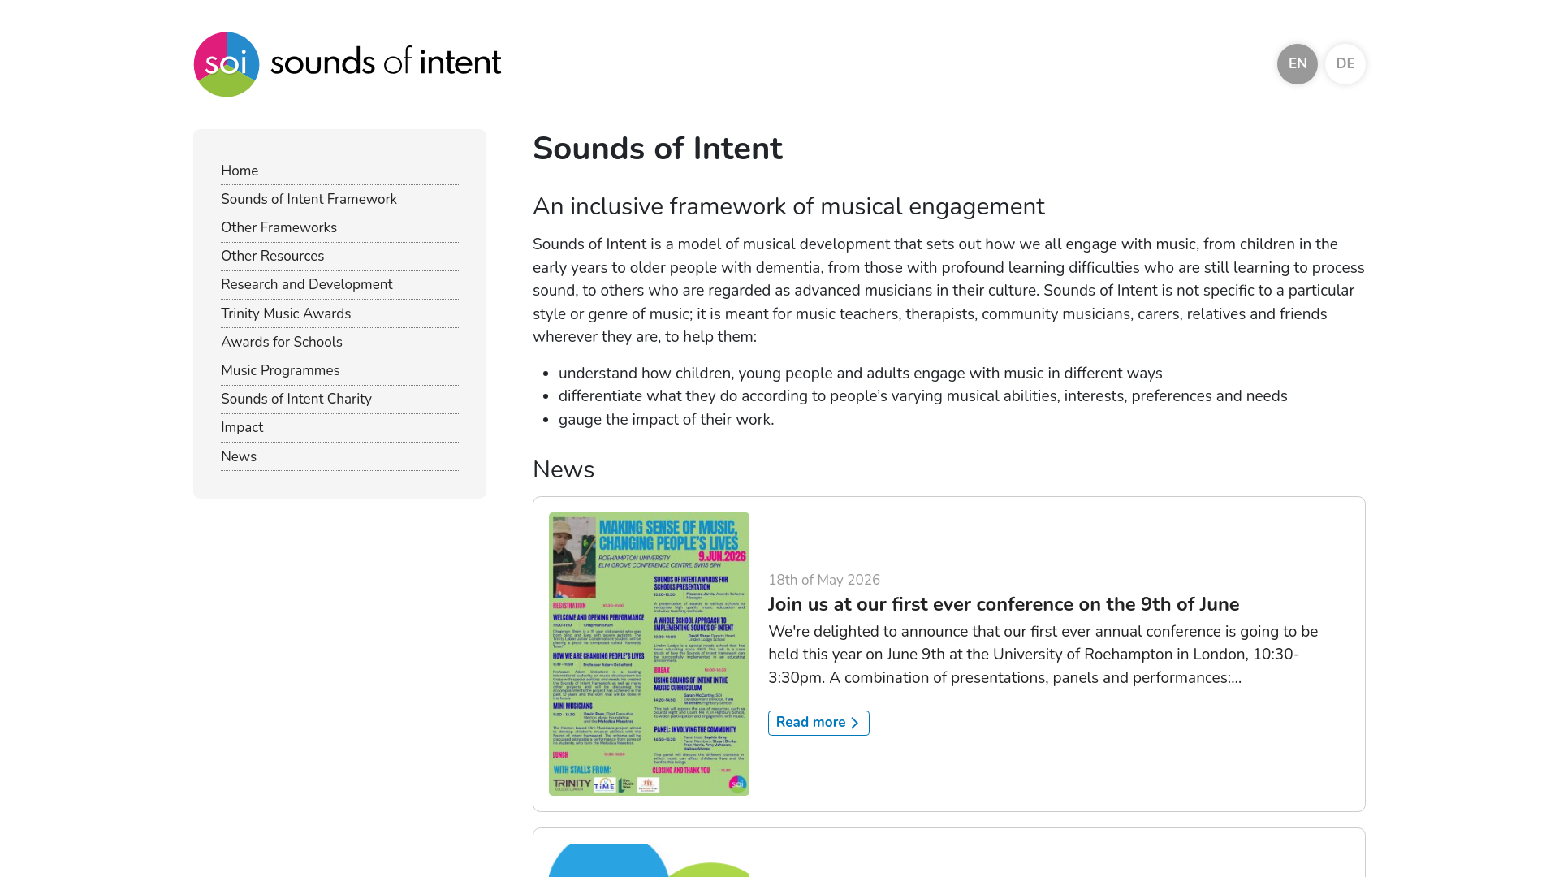Open Music Programmes section

339,370
